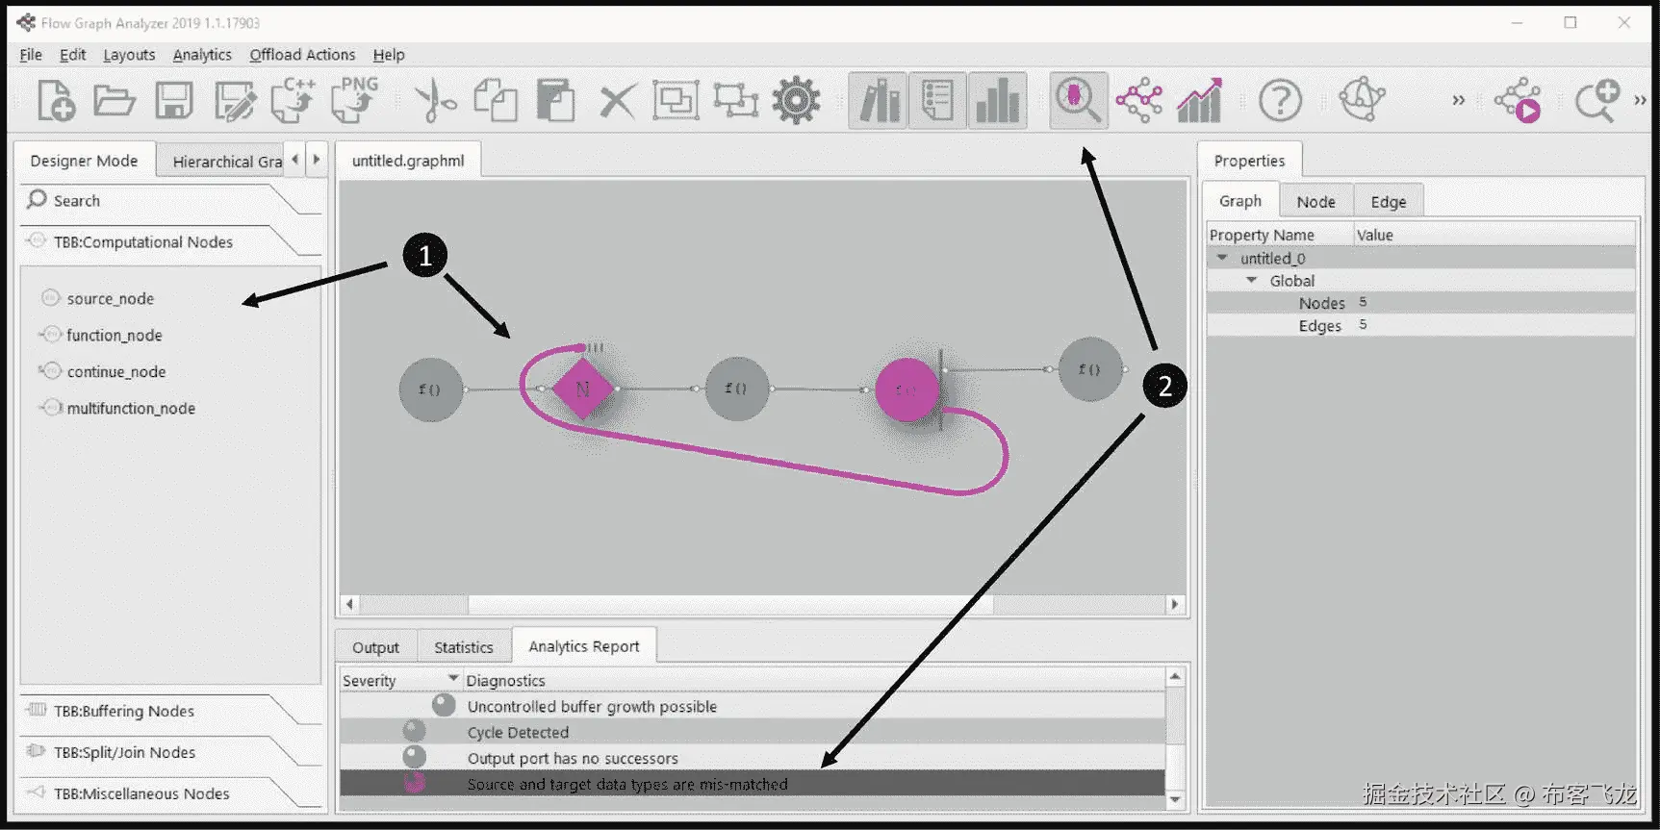Click the zoom in magnifier icon
This screenshot has width=1660, height=830.
click(x=1597, y=101)
